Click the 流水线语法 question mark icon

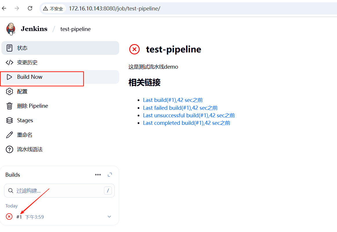(10, 149)
